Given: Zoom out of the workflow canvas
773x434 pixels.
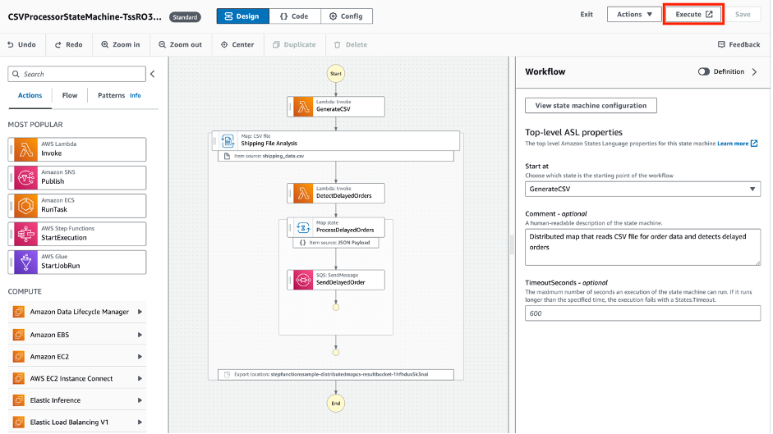Looking at the screenshot, I should coord(180,44).
